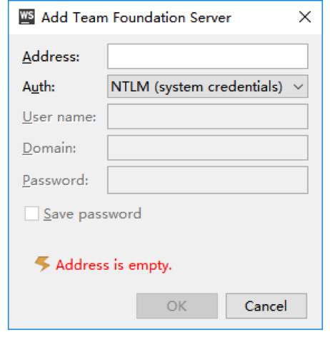Focus the Address input field
The image size is (330, 337).
(208, 56)
